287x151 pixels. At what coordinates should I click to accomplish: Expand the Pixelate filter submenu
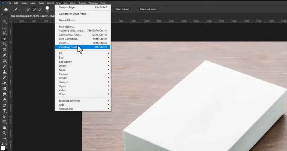(83, 74)
